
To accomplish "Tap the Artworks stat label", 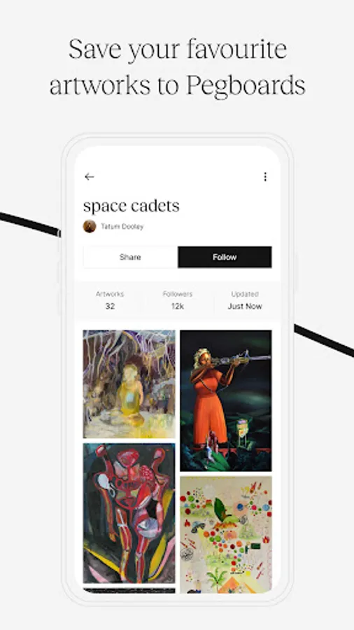I will tap(110, 294).
